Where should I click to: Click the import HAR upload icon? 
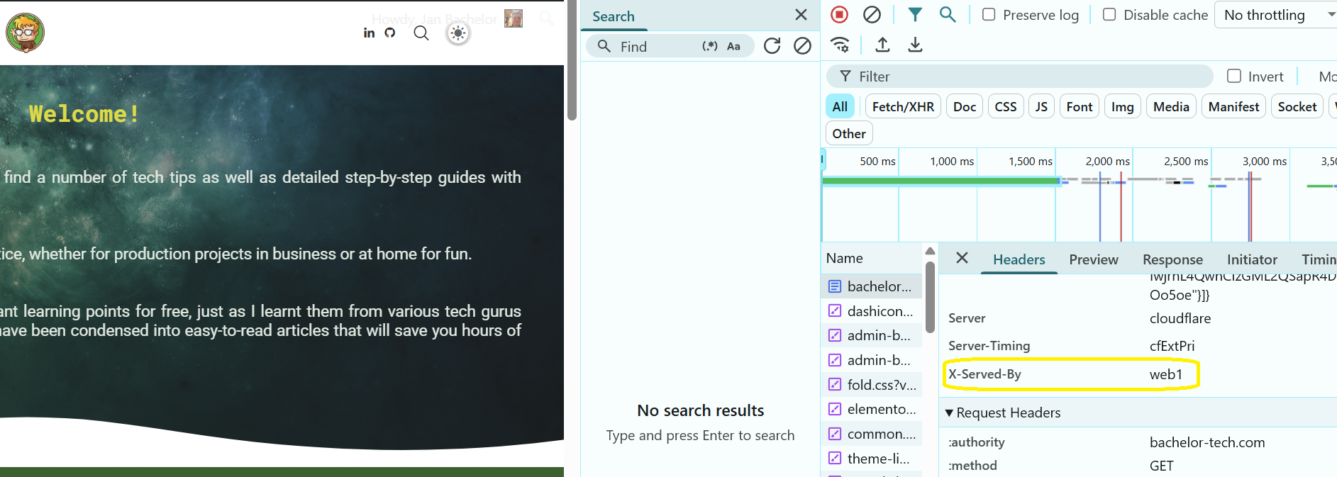click(882, 45)
